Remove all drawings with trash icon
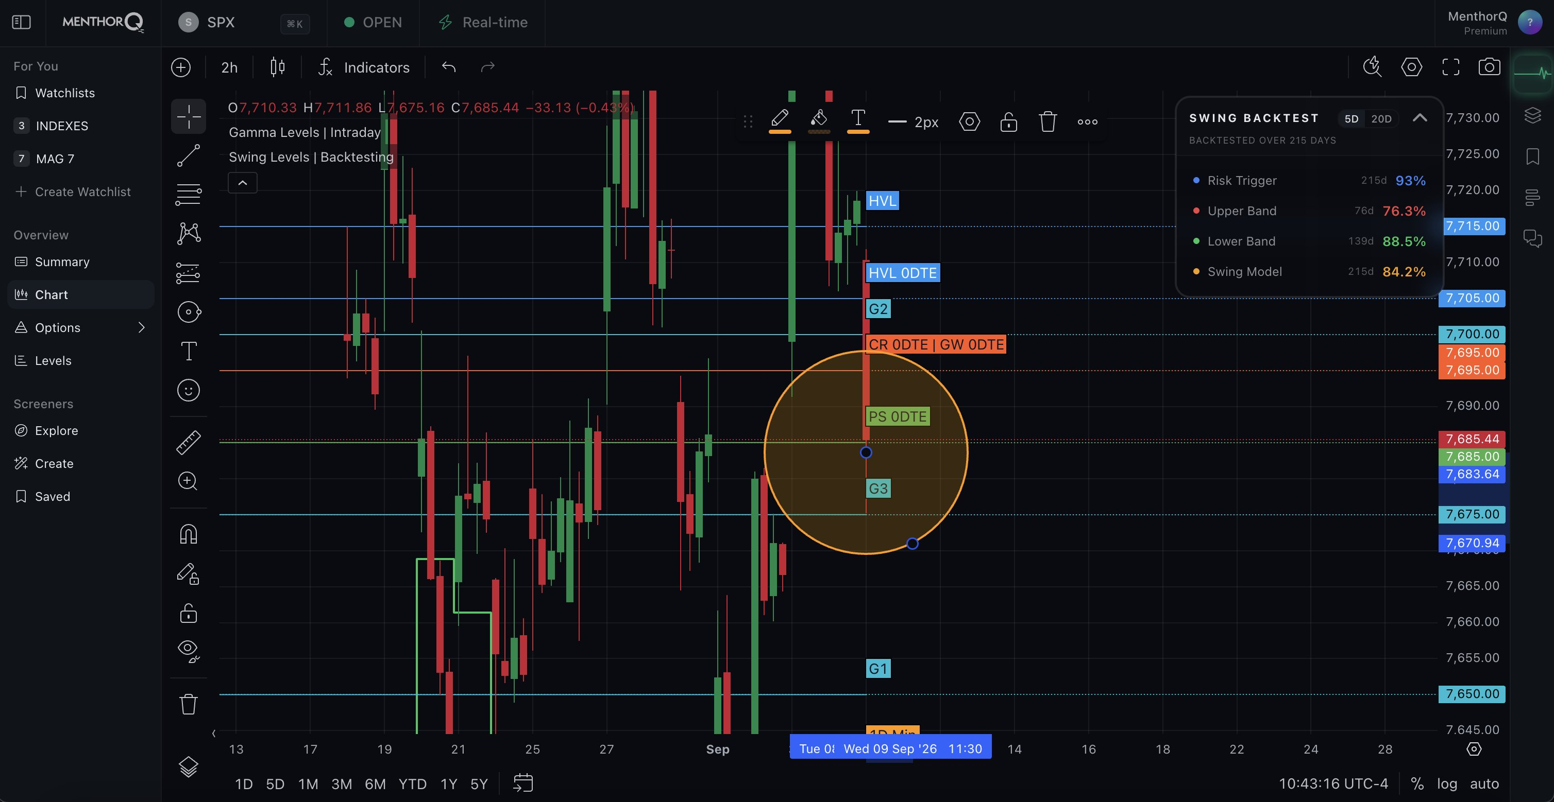This screenshot has height=802, width=1554. coord(188,704)
